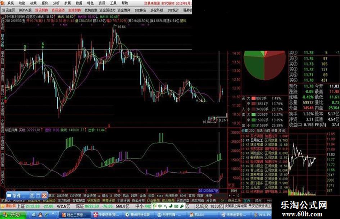Screen dimensions: 340x219
Task: Click the 深沪A股 toolbar button
Action: 25,10
